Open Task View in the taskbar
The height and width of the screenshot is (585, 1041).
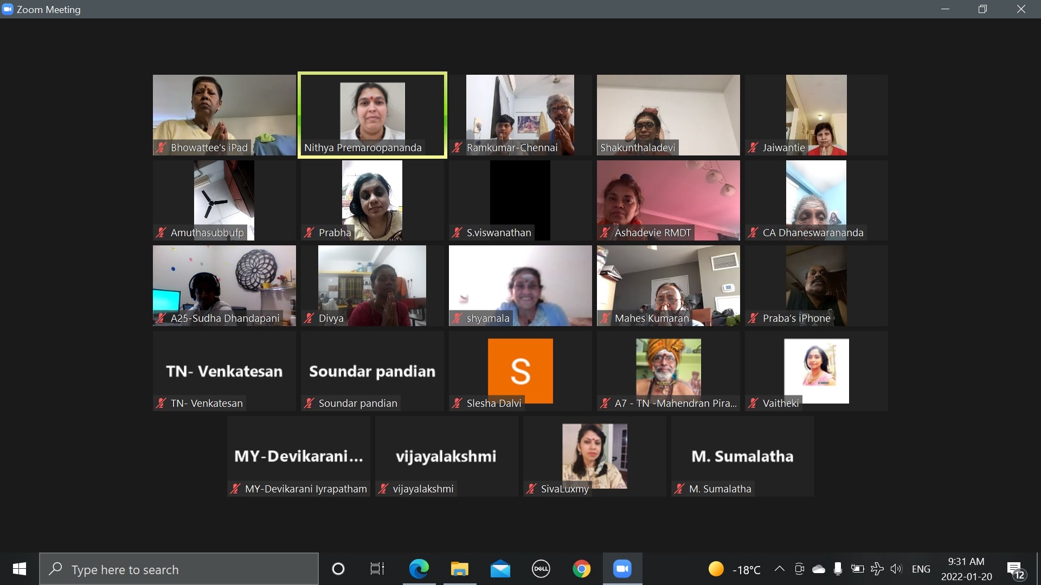[x=377, y=569]
